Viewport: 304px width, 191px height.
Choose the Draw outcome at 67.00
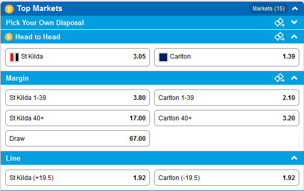(x=78, y=138)
